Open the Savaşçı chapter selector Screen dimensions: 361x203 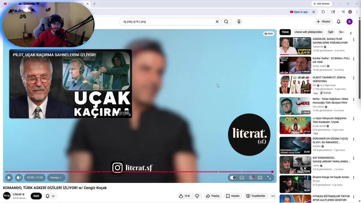click(x=56, y=178)
